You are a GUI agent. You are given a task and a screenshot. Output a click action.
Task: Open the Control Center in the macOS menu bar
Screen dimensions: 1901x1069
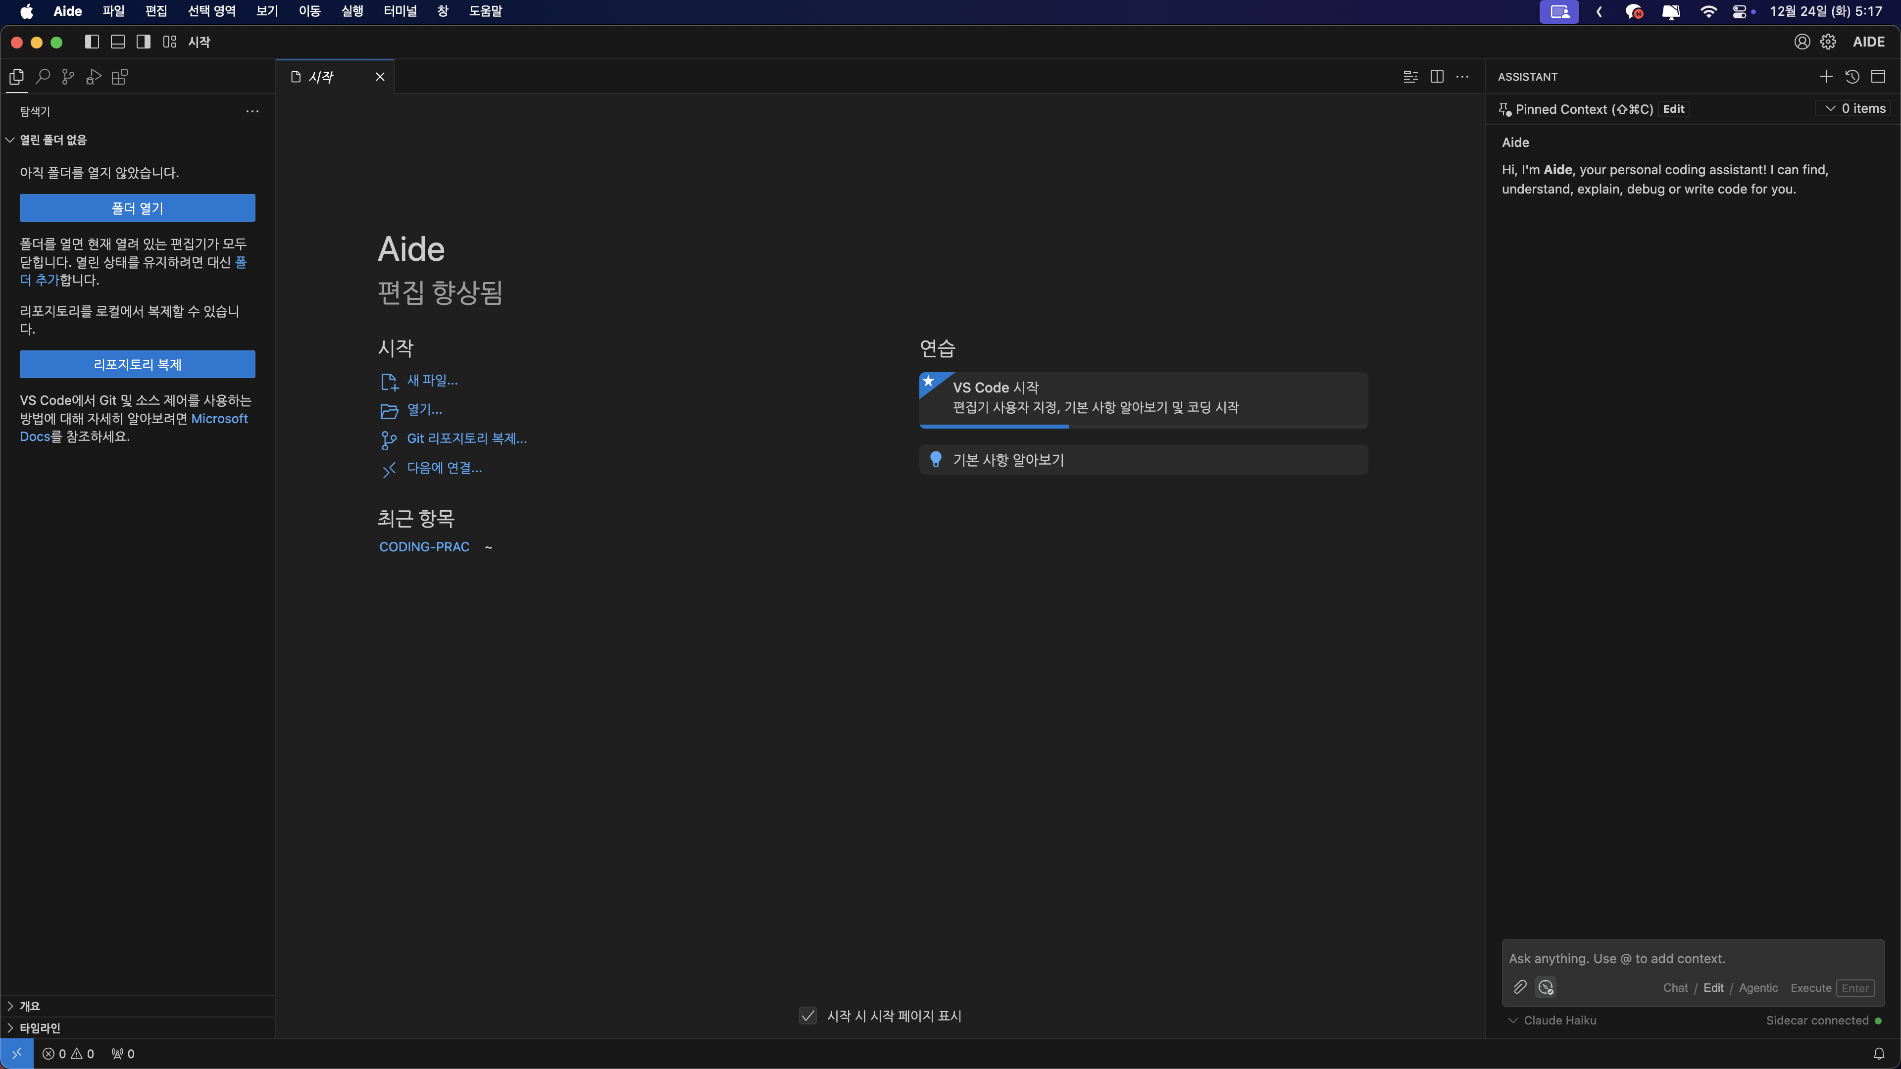(x=1740, y=11)
